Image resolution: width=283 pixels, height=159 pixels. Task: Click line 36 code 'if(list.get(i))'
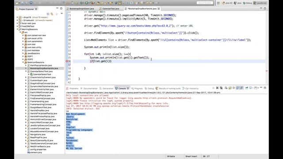[100, 61]
